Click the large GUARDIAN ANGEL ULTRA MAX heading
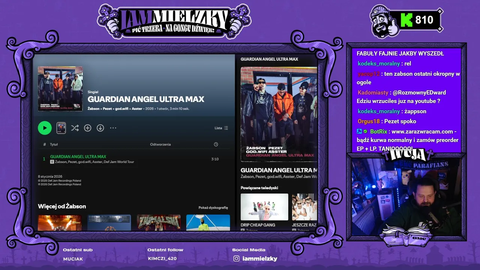Image resolution: width=480 pixels, height=270 pixels. coord(146,99)
